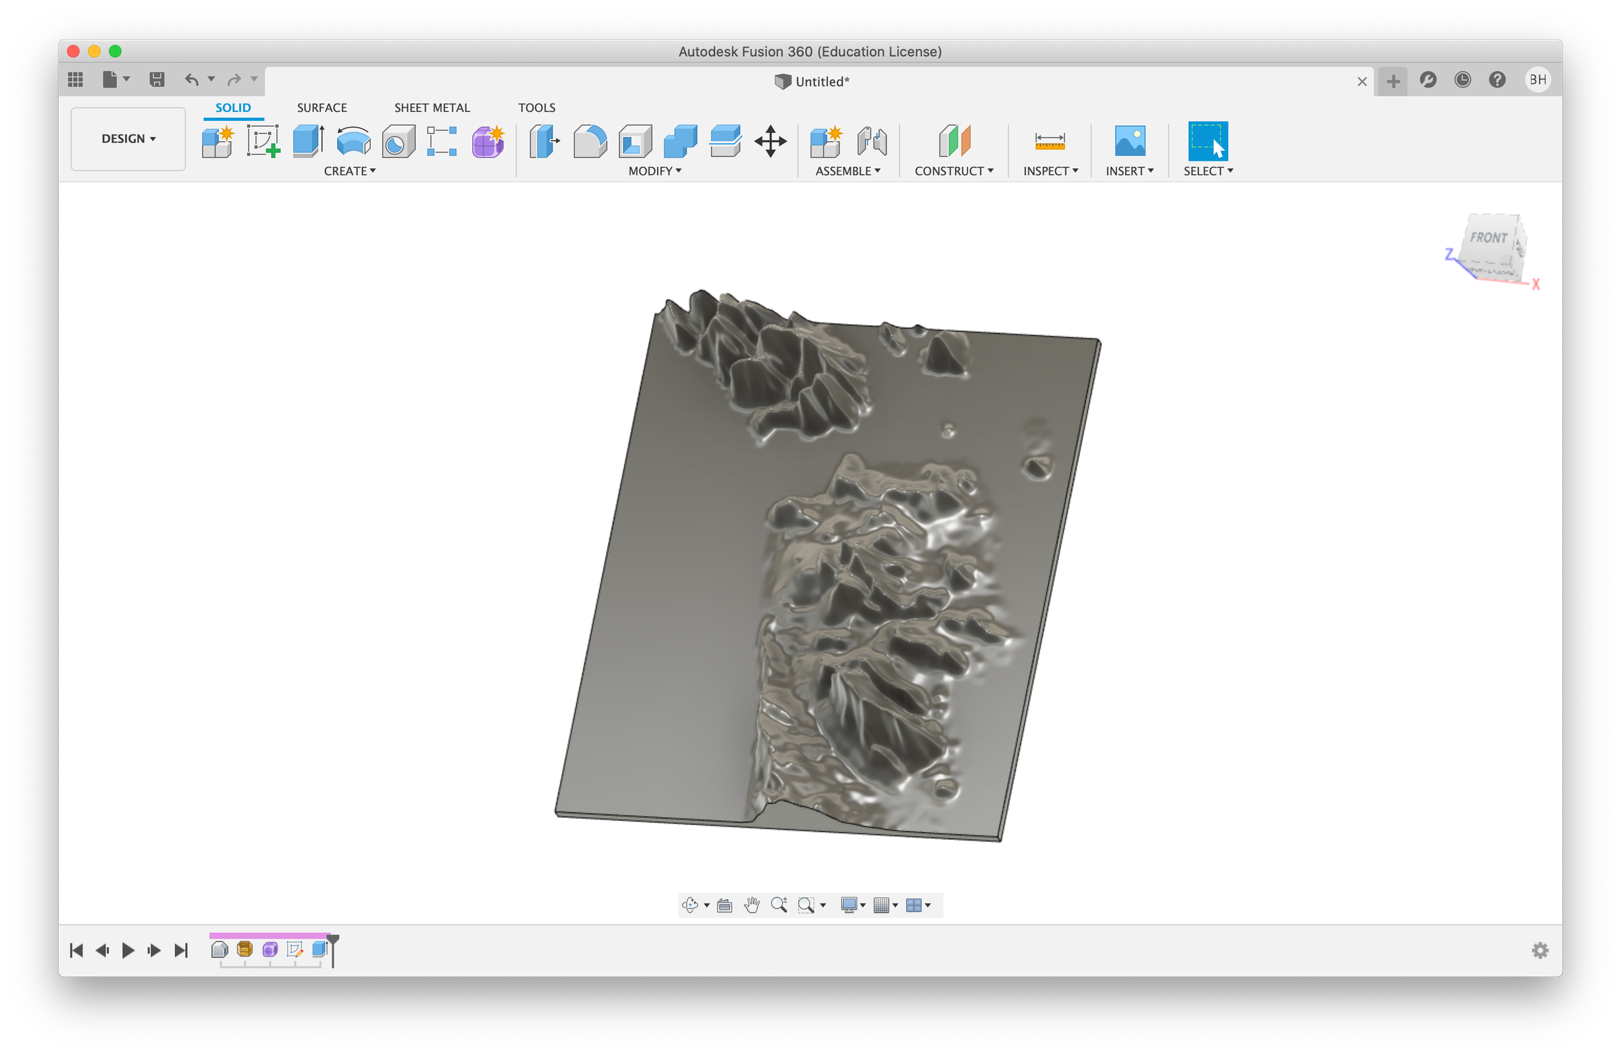1621x1054 pixels.
Task: Open Display Settings dropdown in navigation bar
Action: coord(853,905)
